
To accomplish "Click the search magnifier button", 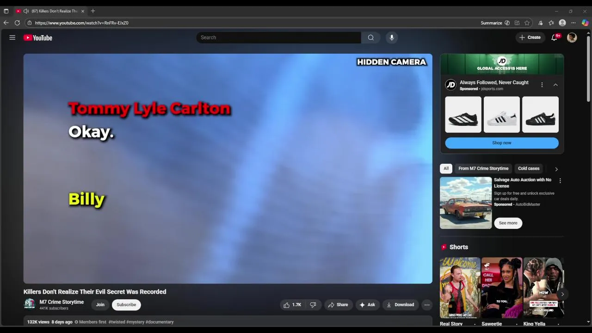I will 370,37.
